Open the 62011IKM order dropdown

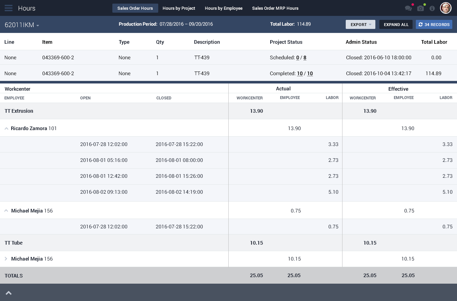coord(22,25)
